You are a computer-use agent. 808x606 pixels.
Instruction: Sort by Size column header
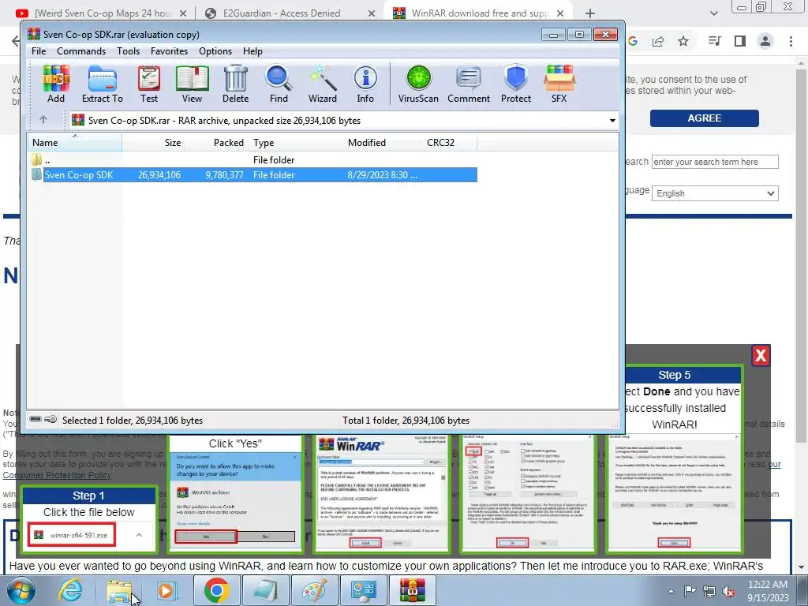point(154,142)
